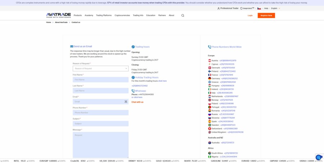Click the Professional Trader user icon
This screenshot has height=163, width=324.
[x=219, y=9]
